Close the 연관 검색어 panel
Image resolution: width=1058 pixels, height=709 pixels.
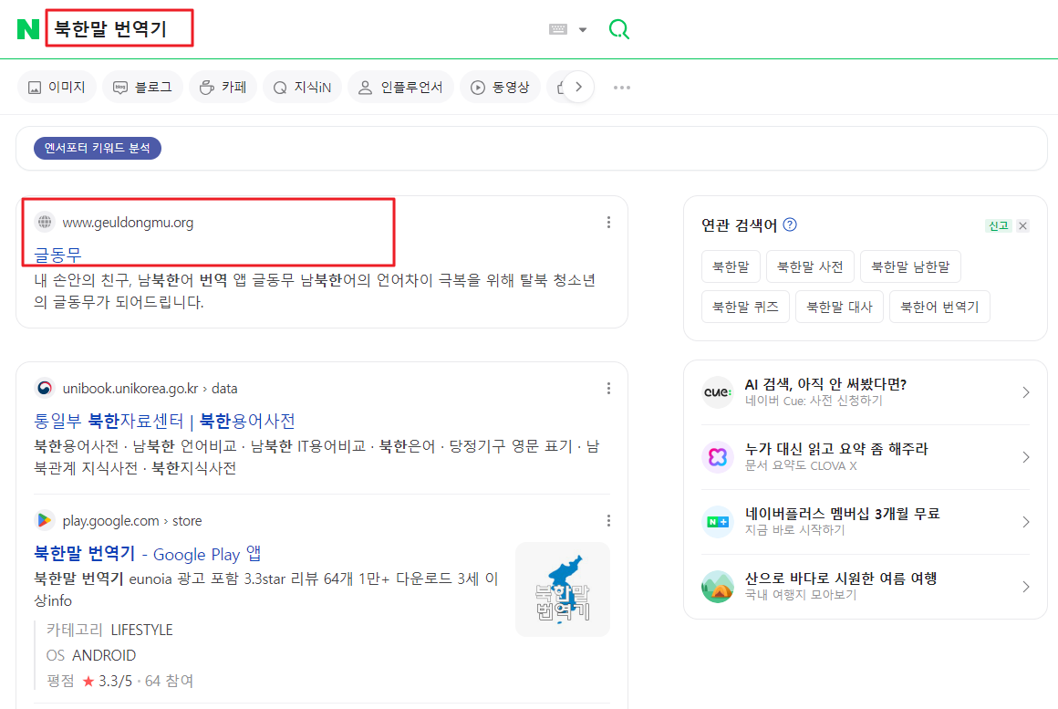tap(1023, 226)
